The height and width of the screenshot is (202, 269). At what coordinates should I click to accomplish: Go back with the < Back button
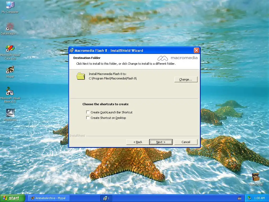138,142
